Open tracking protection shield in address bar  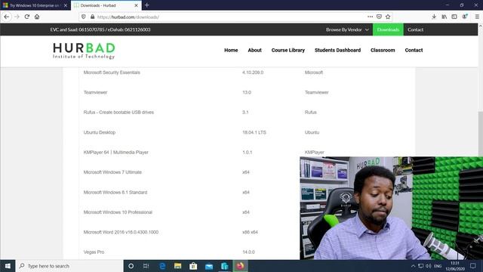pos(84,17)
